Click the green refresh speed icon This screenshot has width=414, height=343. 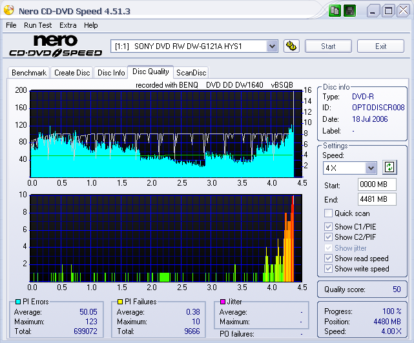coord(389,167)
